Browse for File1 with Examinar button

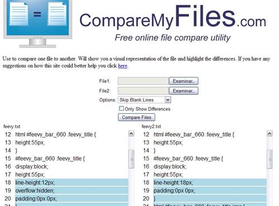click(x=184, y=81)
